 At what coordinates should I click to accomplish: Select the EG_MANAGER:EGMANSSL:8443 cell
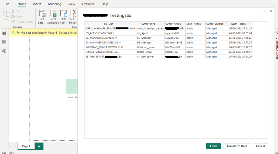[110, 43]
